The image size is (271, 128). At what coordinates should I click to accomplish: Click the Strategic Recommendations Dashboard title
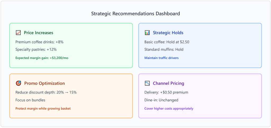tap(135, 14)
